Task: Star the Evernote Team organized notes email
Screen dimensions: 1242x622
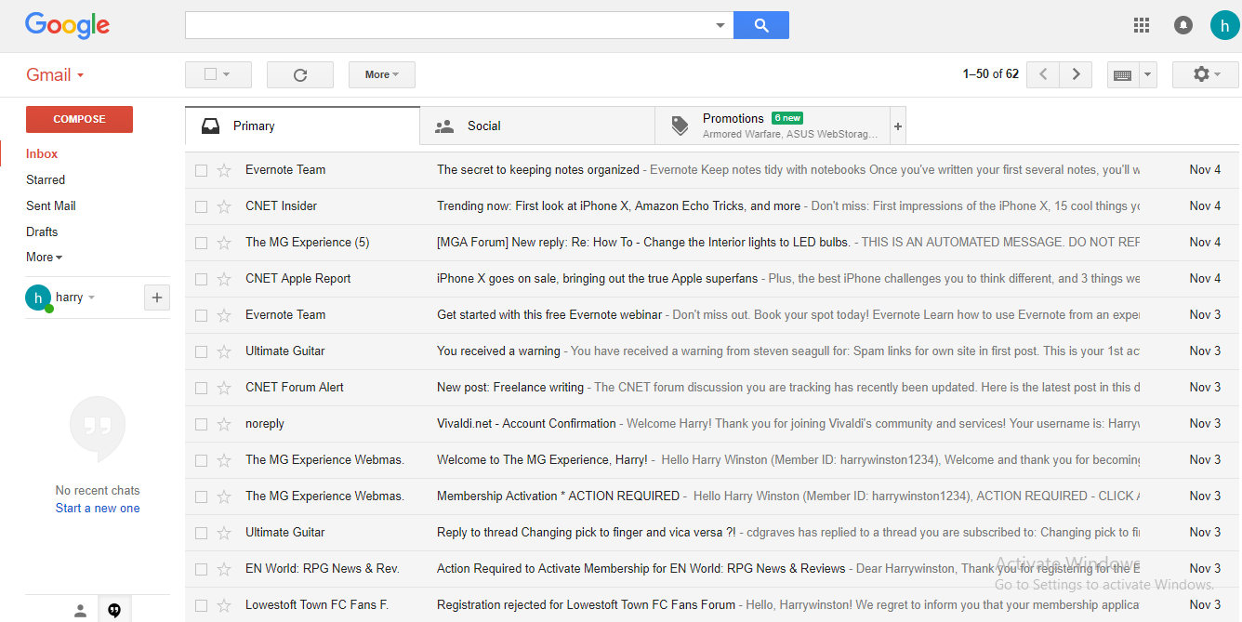Action: [223, 170]
